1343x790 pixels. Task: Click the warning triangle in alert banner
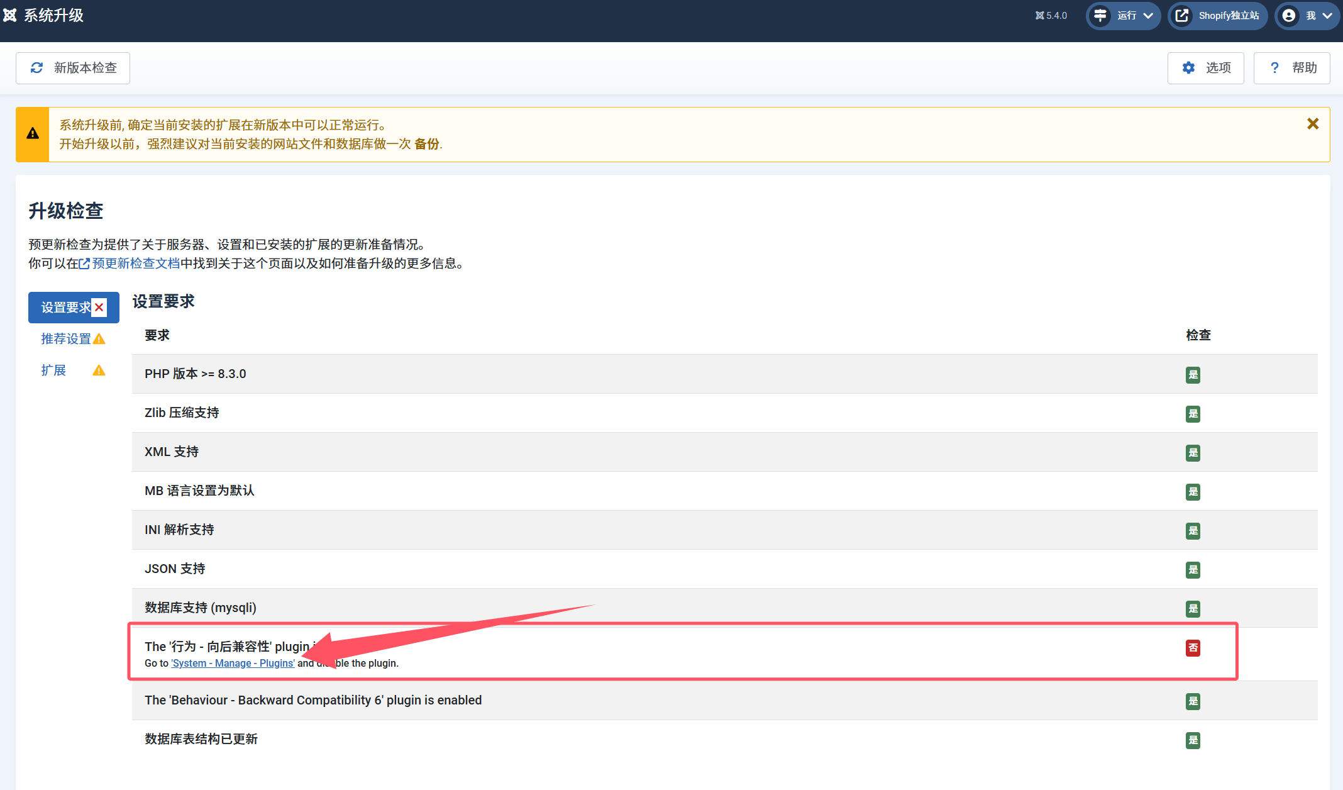(33, 134)
